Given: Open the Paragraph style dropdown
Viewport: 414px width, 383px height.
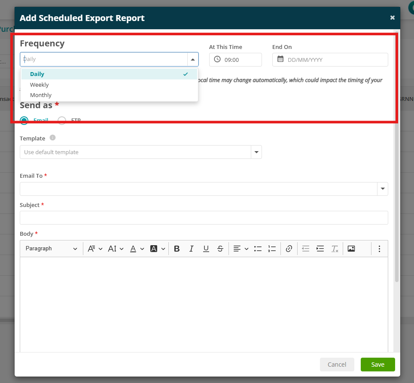Looking at the screenshot, I should [x=51, y=249].
